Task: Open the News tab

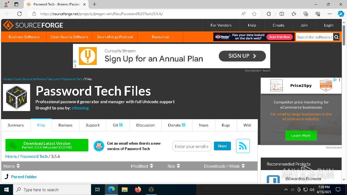Action: pyautogui.click(x=204, y=125)
